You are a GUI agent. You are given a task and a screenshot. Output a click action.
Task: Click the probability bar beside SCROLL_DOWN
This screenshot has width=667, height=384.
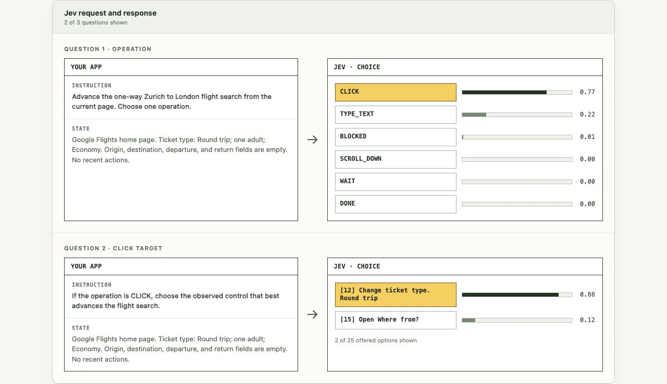(517, 159)
